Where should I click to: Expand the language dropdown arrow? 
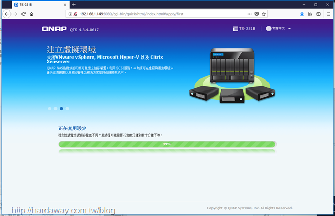(x=289, y=29)
